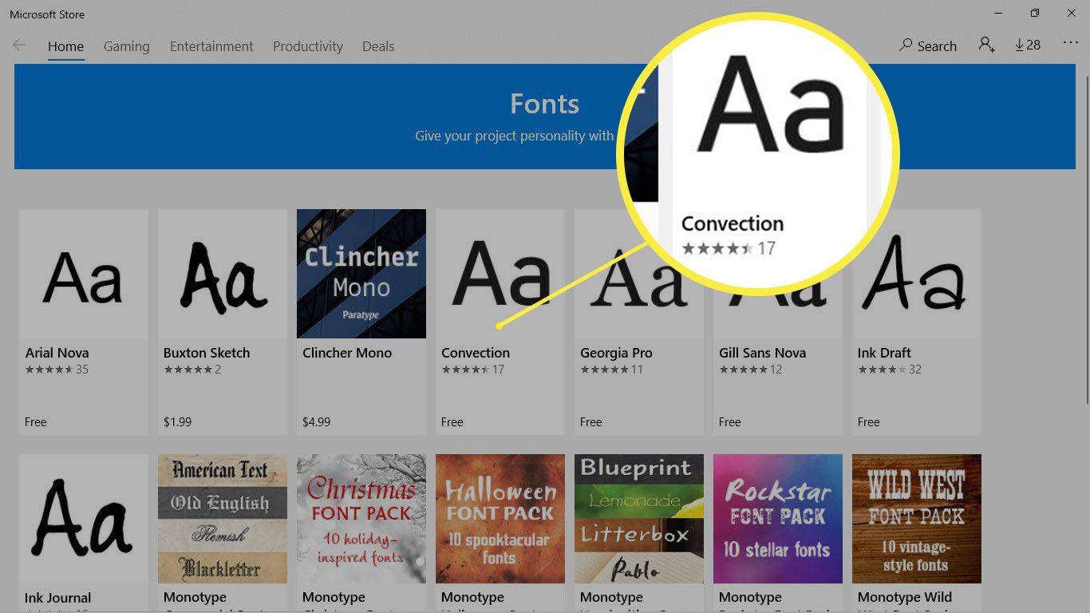Open the Convection font Aa preview
The height and width of the screenshot is (613, 1090).
500,274
